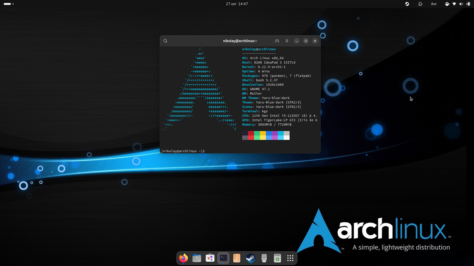The height and width of the screenshot is (266, 474).
Task: Open the USB drive icon in the dock
Action: click(x=264, y=258)
